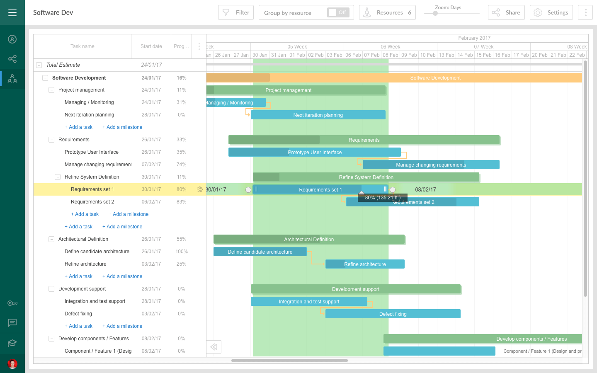Hide the task list with the double-arrow button
The image size is (597, 373).
click(214, 347)
